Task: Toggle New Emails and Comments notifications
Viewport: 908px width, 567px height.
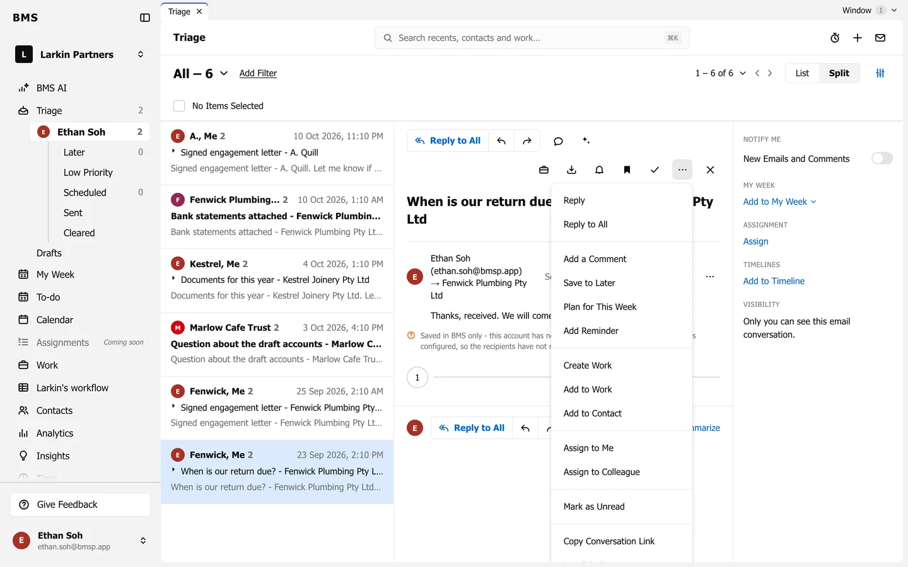Action: pos(882,158)
